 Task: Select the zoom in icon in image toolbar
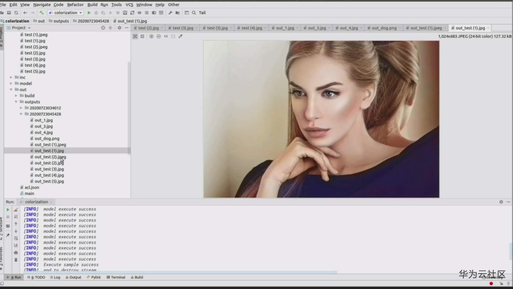(x=151, y=36)
